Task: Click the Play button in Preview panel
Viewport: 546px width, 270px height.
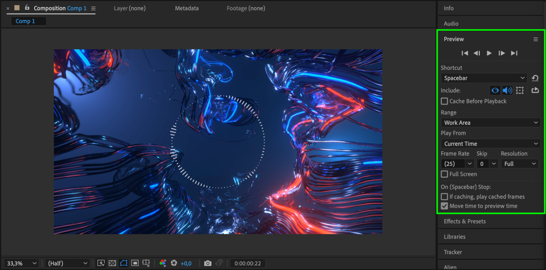Action: pyautogui.click(x=489, y=53)
